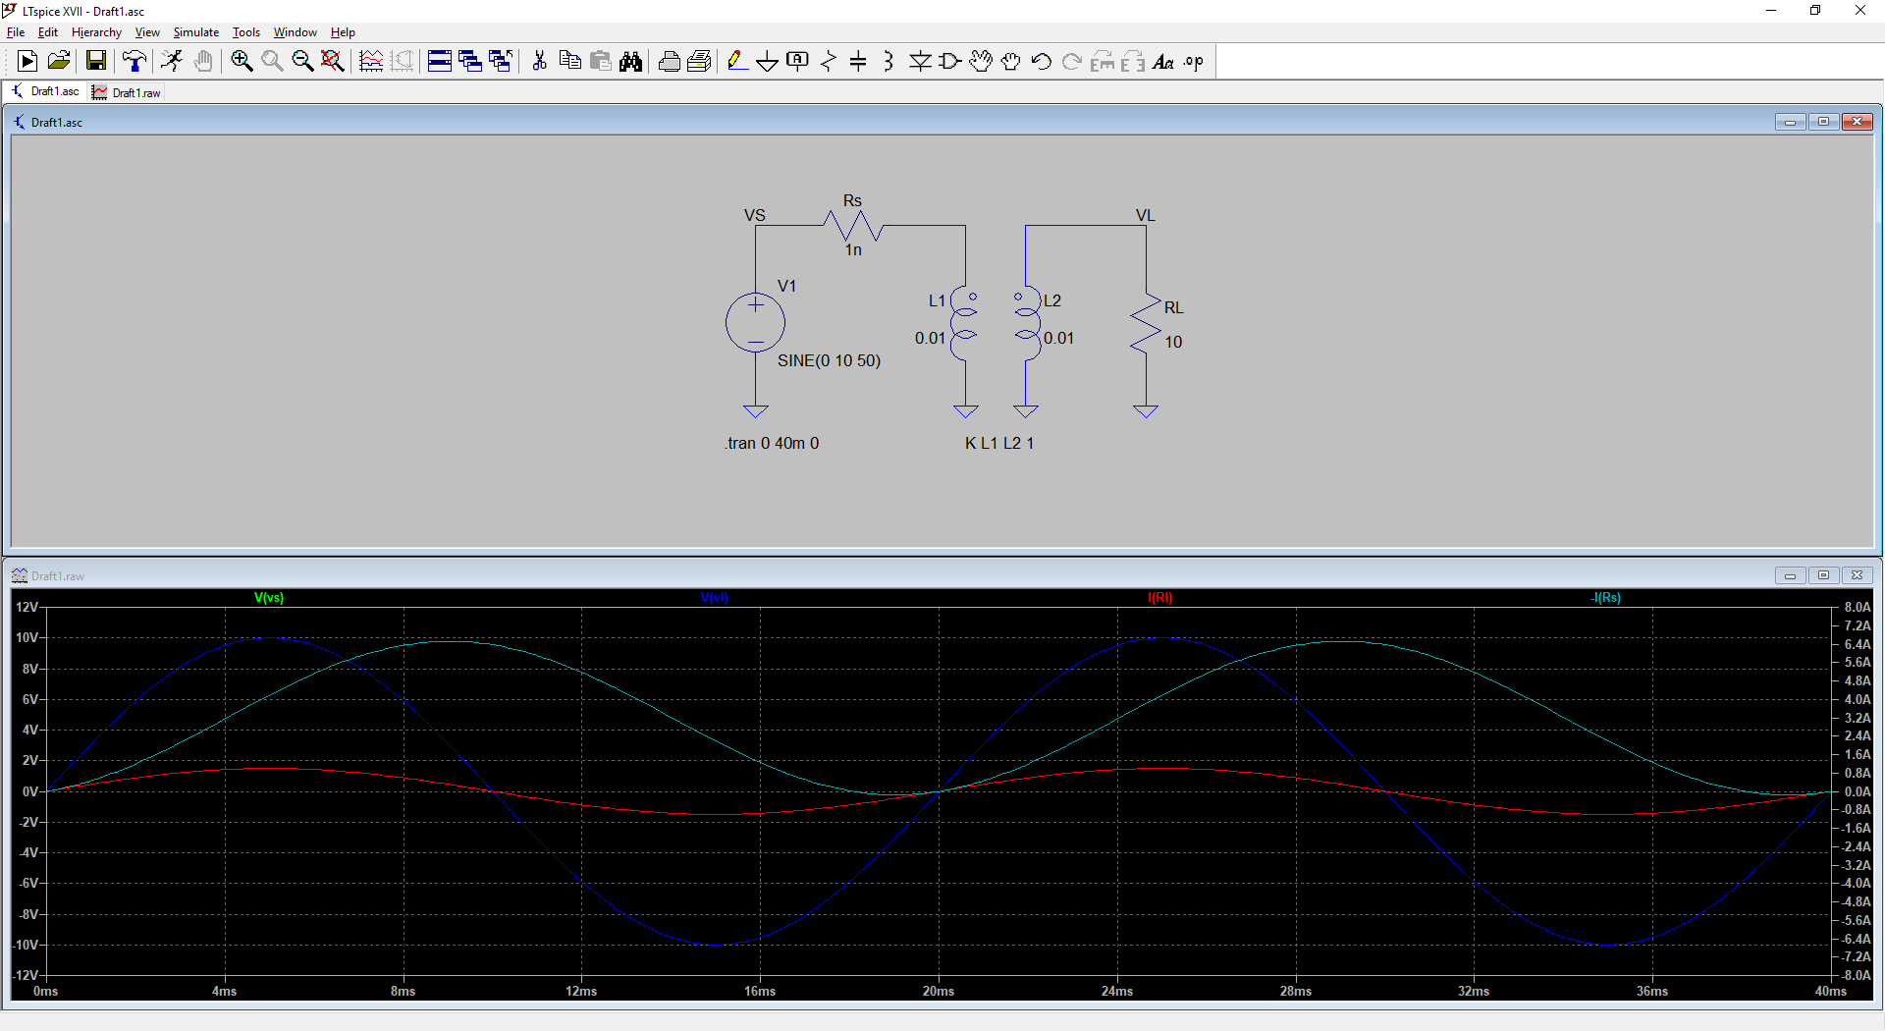Click the I(Rl) trace label
This screenshot has height=1031, width=1885.
click(x=1159, y=598)
